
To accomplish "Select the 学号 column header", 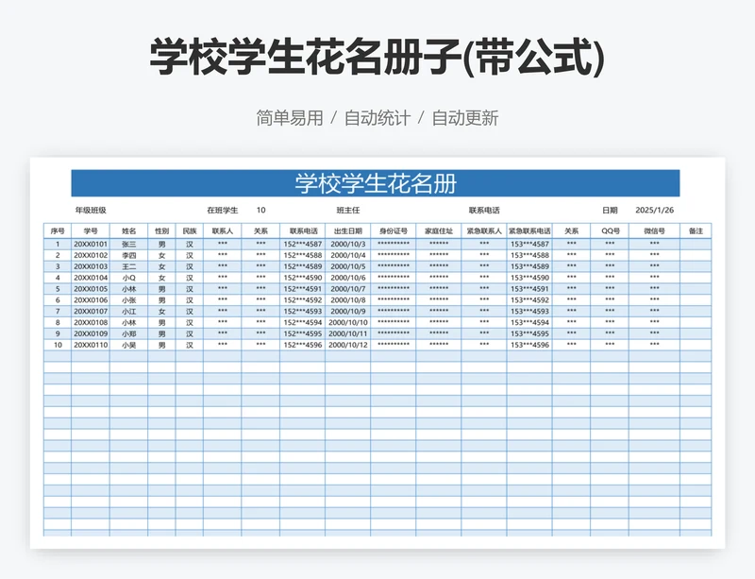I will (x=91, y=230).
